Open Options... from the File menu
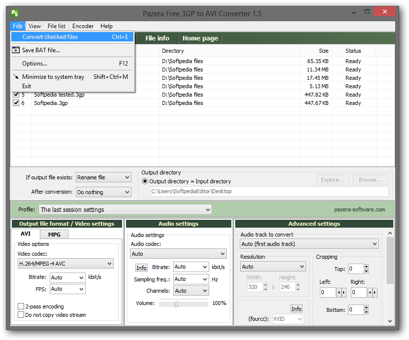The width and height of the screenshot is (409, 340). point(72,64)
